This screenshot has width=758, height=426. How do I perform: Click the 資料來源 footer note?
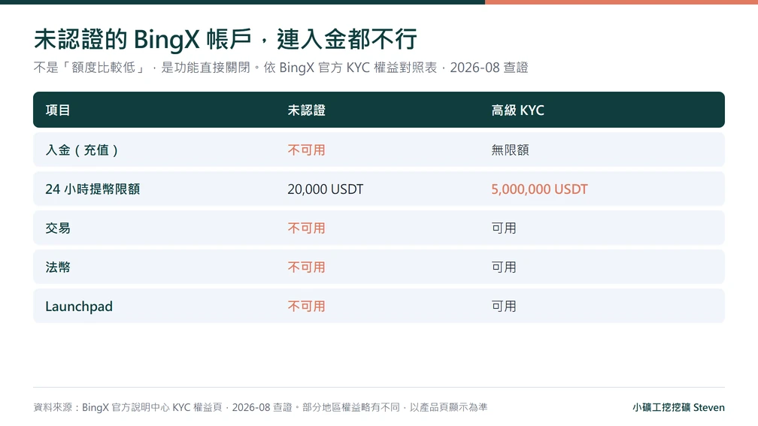260,407
